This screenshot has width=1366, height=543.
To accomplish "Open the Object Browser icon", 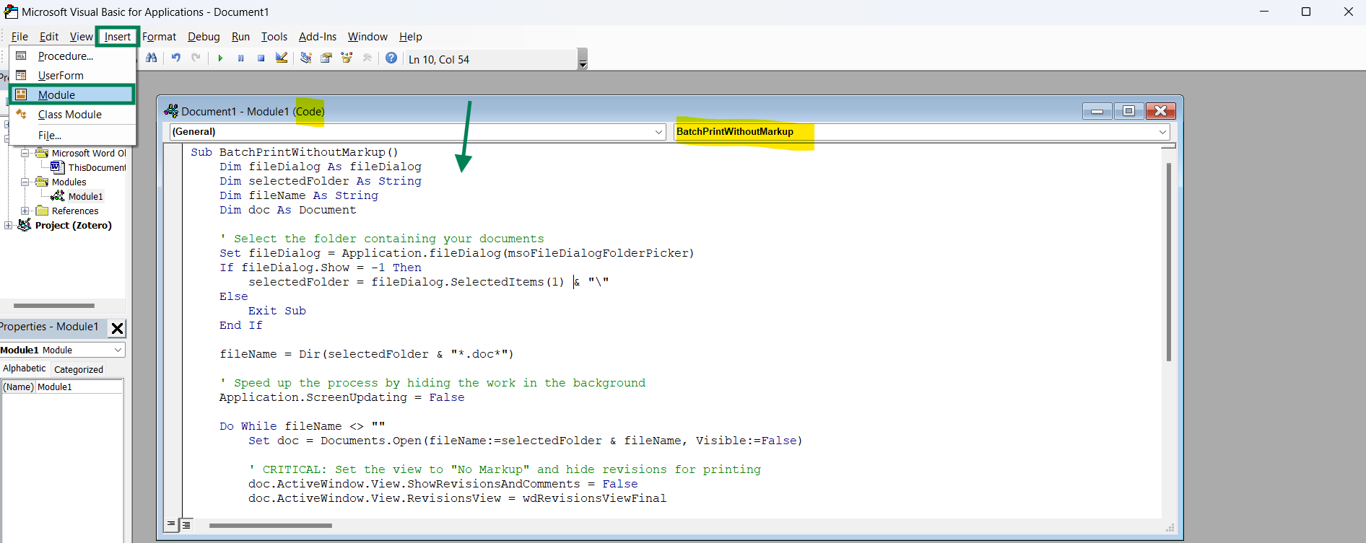I will tap(347, 58).
